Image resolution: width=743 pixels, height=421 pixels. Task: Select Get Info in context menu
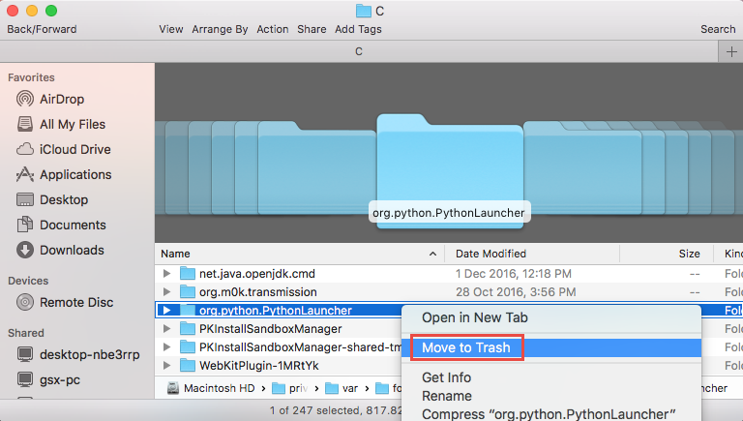click(x=446, y=377)
